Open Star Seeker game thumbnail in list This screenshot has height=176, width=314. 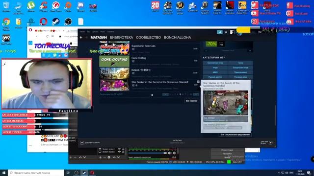coord(114,85)
